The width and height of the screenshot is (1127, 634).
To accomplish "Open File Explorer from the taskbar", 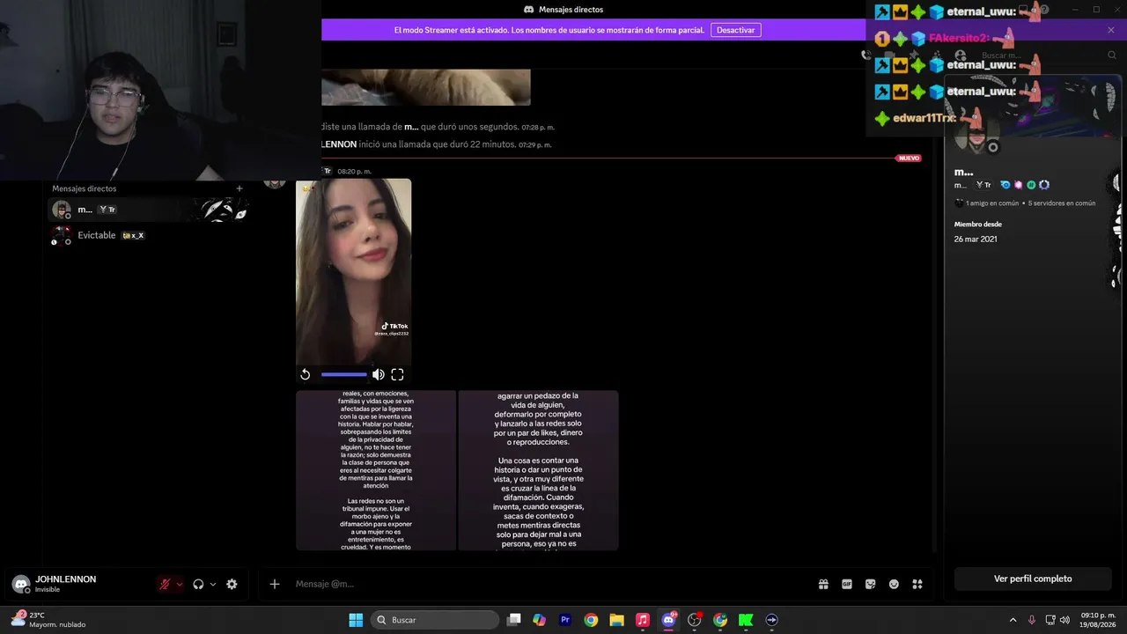I will 616,620.
